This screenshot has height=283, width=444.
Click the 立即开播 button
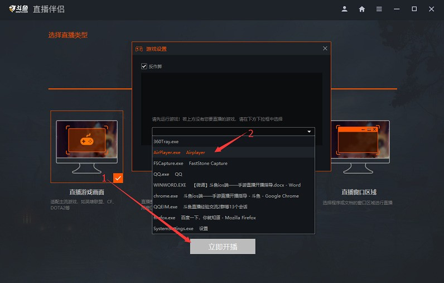click(223, 247)
